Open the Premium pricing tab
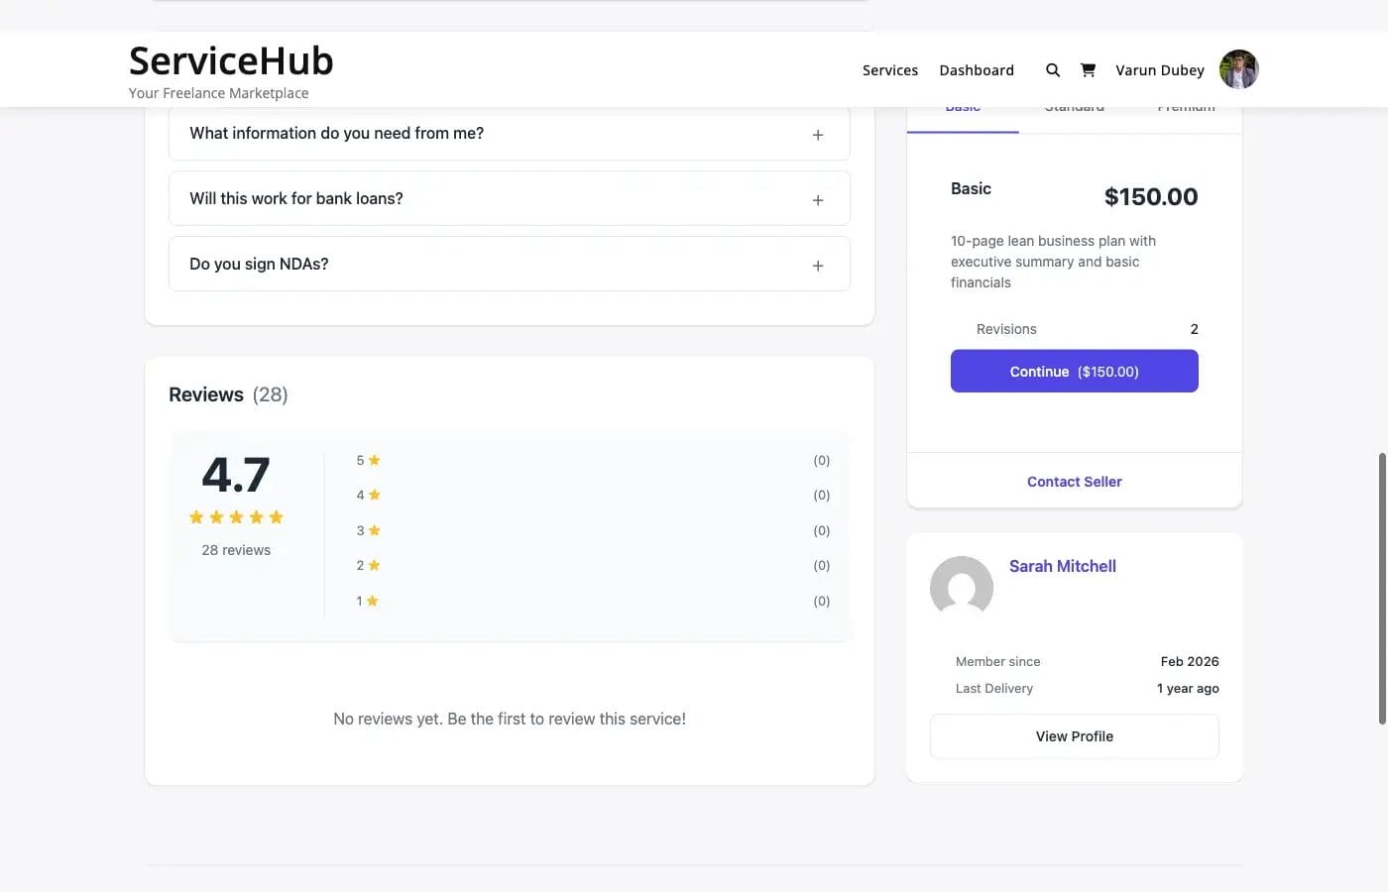Screen dimensions: 1388x892 (1186, 106)
